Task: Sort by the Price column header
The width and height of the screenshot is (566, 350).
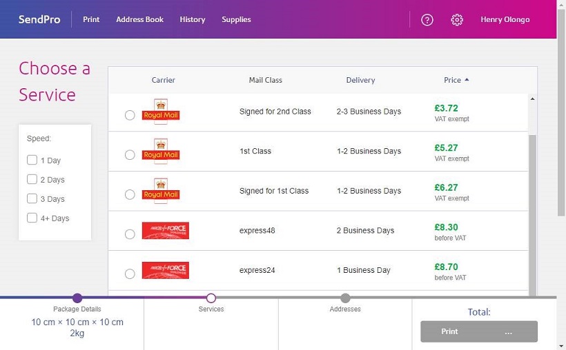Action: click(x=452, y=80)
